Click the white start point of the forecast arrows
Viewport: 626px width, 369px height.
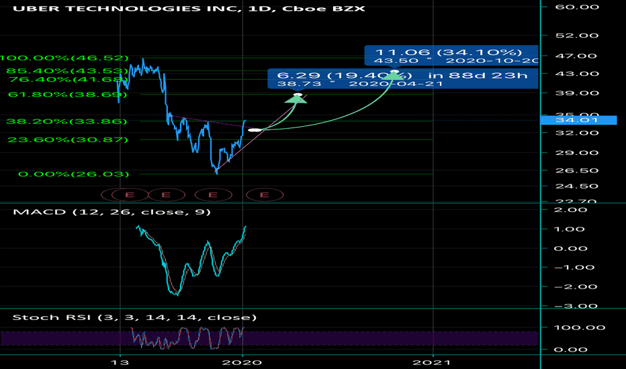pyautogui.click(x=255, y=130)
